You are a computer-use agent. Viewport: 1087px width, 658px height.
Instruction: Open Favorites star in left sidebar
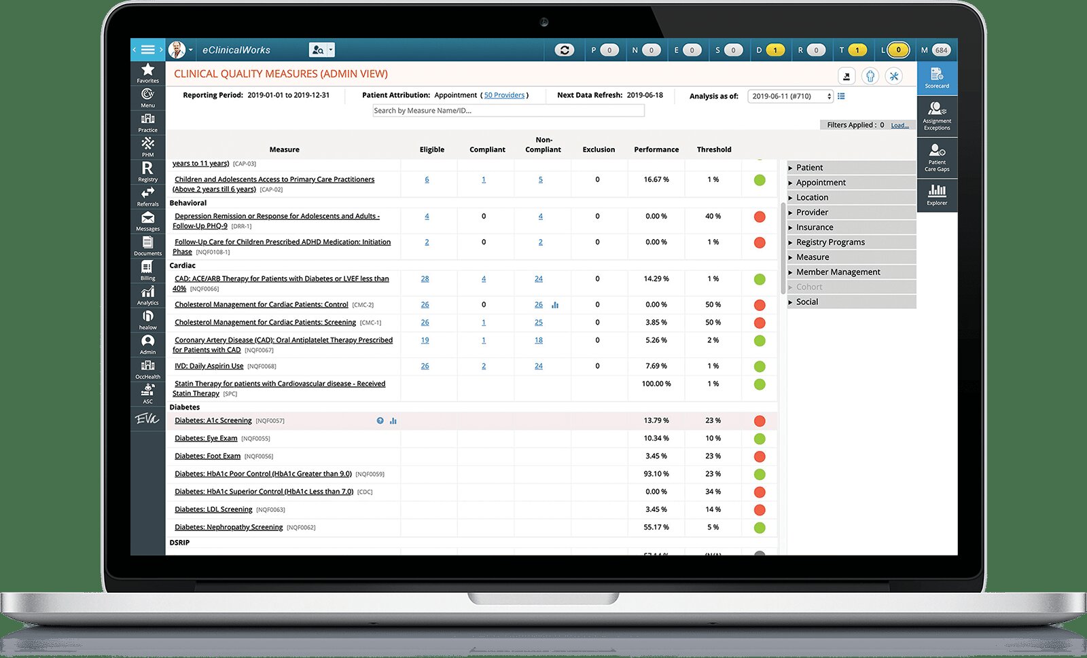pyautogui.click(x=147, y=73)
